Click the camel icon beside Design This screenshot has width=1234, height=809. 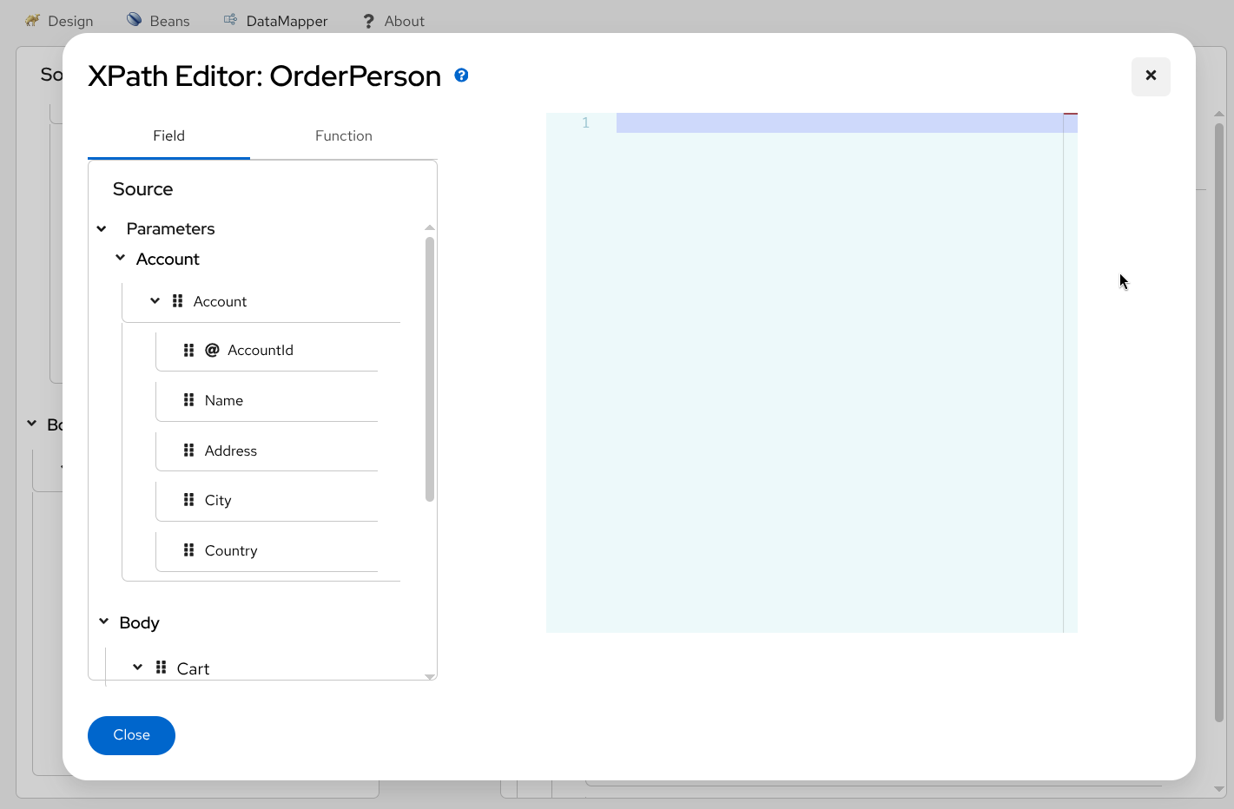tap(31, 20)
